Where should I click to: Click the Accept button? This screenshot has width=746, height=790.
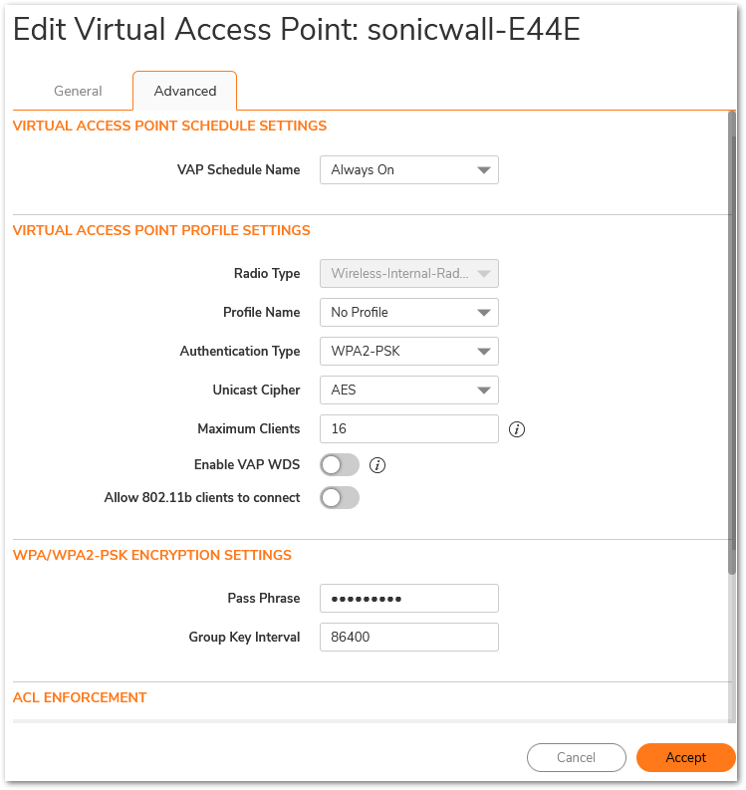[x=685, y=757]
